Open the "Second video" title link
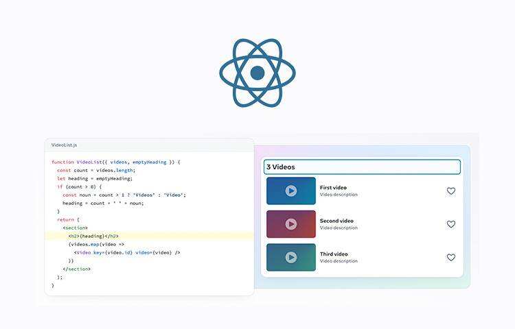This screenshot has width=515, height=329. click(336, 221)
